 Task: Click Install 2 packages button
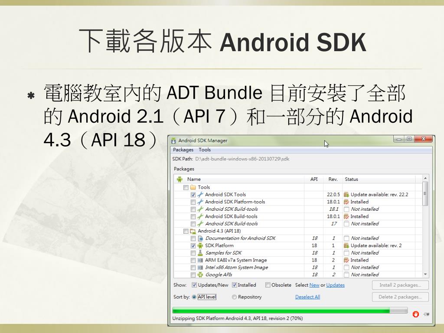(x=400, y=285)
